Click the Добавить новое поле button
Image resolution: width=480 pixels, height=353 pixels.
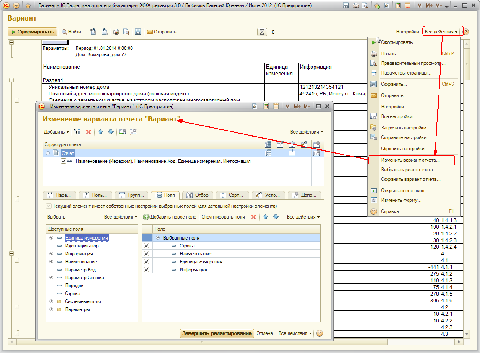coord(170,217)
